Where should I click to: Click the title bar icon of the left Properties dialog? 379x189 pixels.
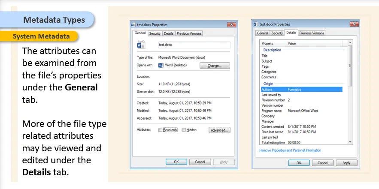tap(133, 25)
